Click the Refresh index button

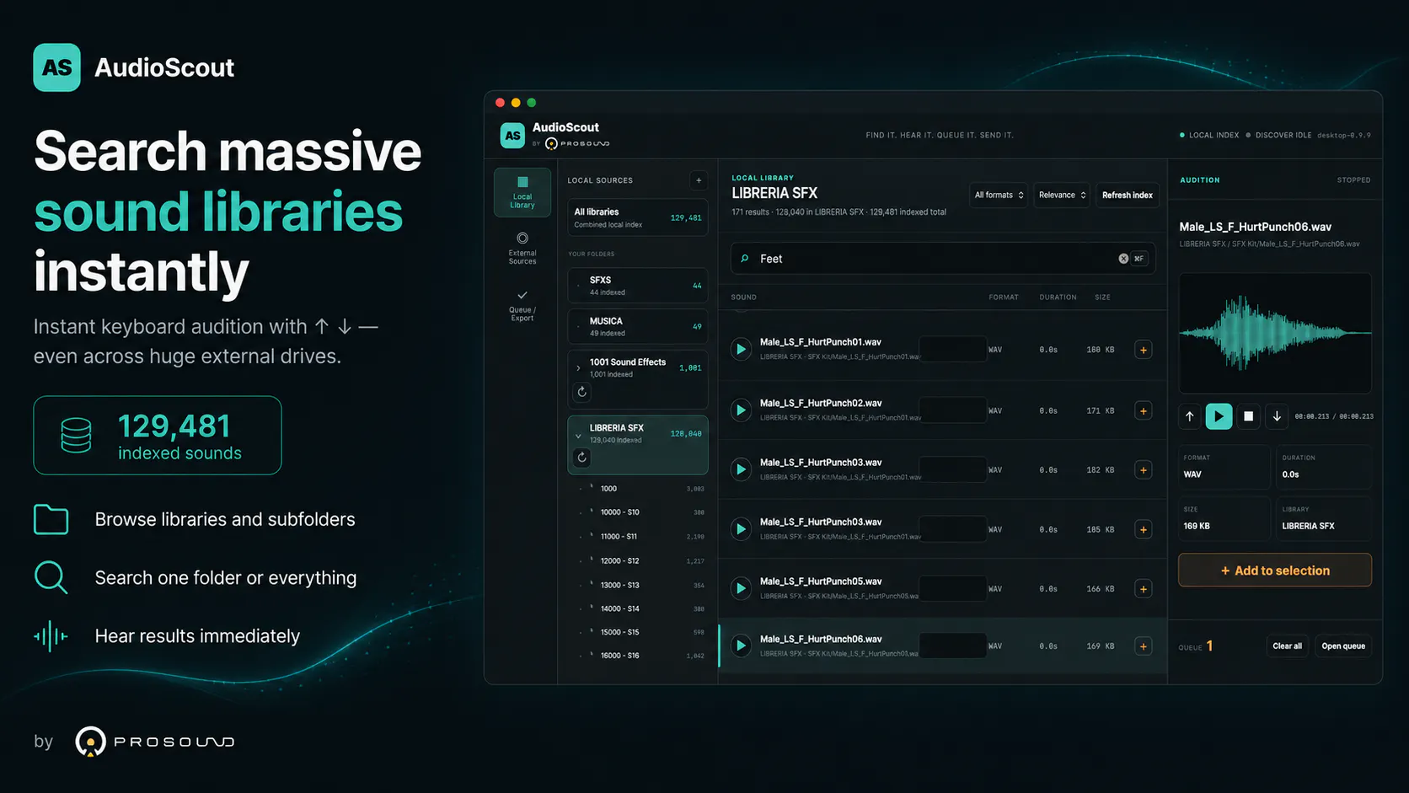(1128, 195)
